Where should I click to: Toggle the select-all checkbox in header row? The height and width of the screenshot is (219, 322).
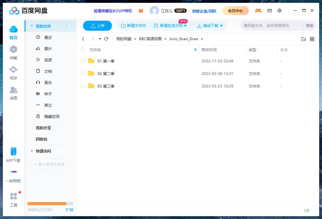(x=83, y=50)
